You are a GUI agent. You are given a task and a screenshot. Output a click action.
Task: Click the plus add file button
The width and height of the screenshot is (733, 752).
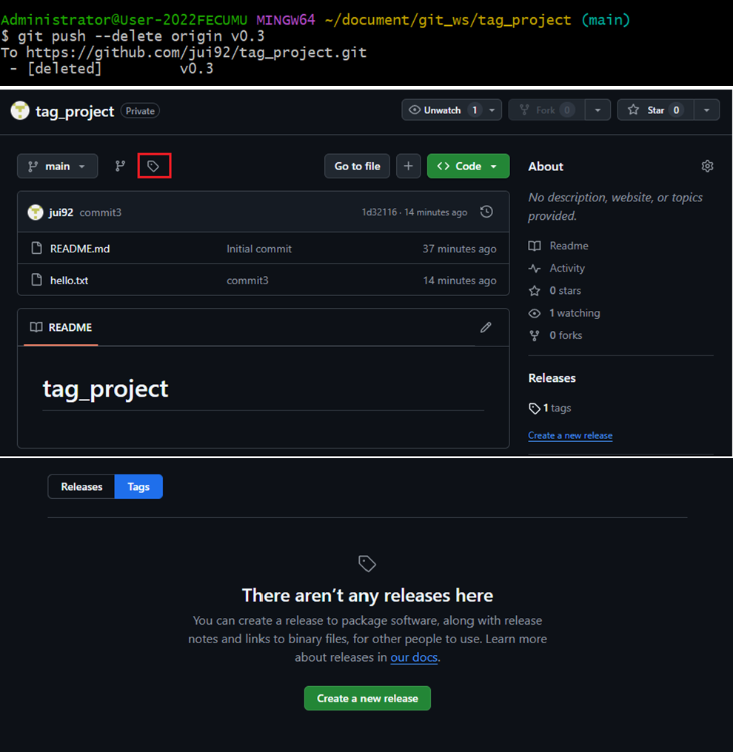[x=408, y=166]
